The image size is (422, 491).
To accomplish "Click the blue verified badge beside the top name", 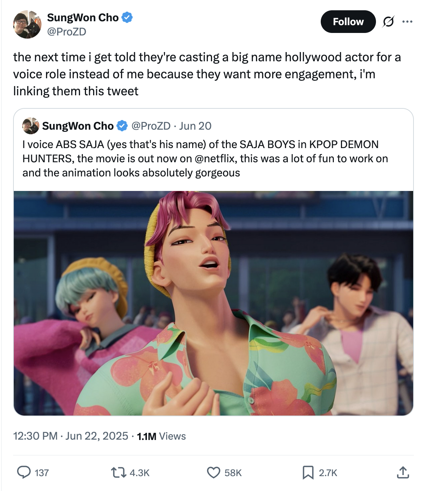I will [x=127, y=17].
